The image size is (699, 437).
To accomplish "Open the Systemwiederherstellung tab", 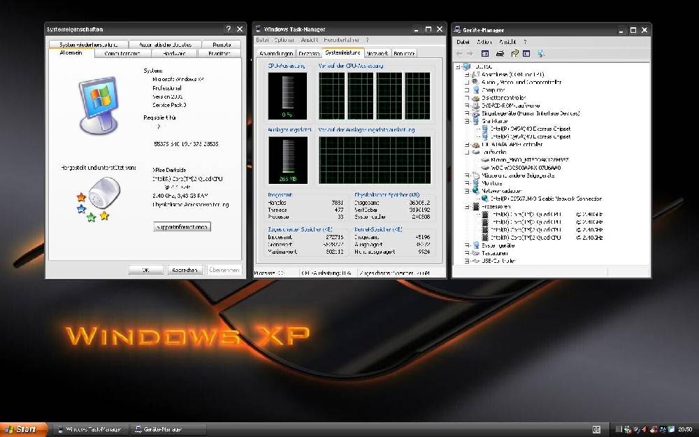I will (88, 45).
